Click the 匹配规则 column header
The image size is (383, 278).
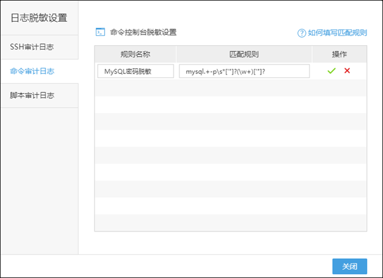244,54
